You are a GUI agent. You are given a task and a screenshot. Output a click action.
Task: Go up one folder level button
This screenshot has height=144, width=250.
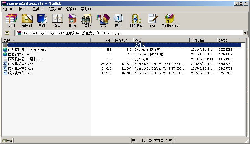pos(7,33)
